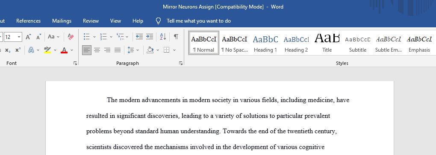Viewport: 436px width, 155px height.
Task: Clear all formatting with eraser icon
Action: 71,37
